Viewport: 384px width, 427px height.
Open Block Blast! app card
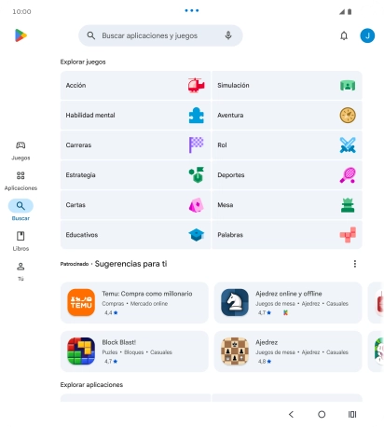click(134, 351)
